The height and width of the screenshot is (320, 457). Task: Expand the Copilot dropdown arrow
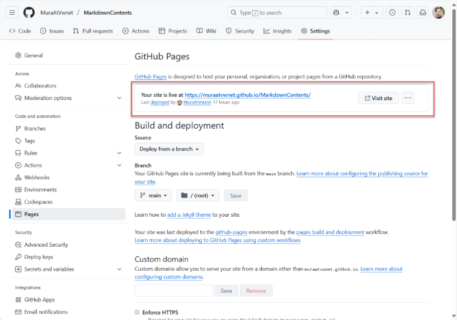[x=347, y=13]
